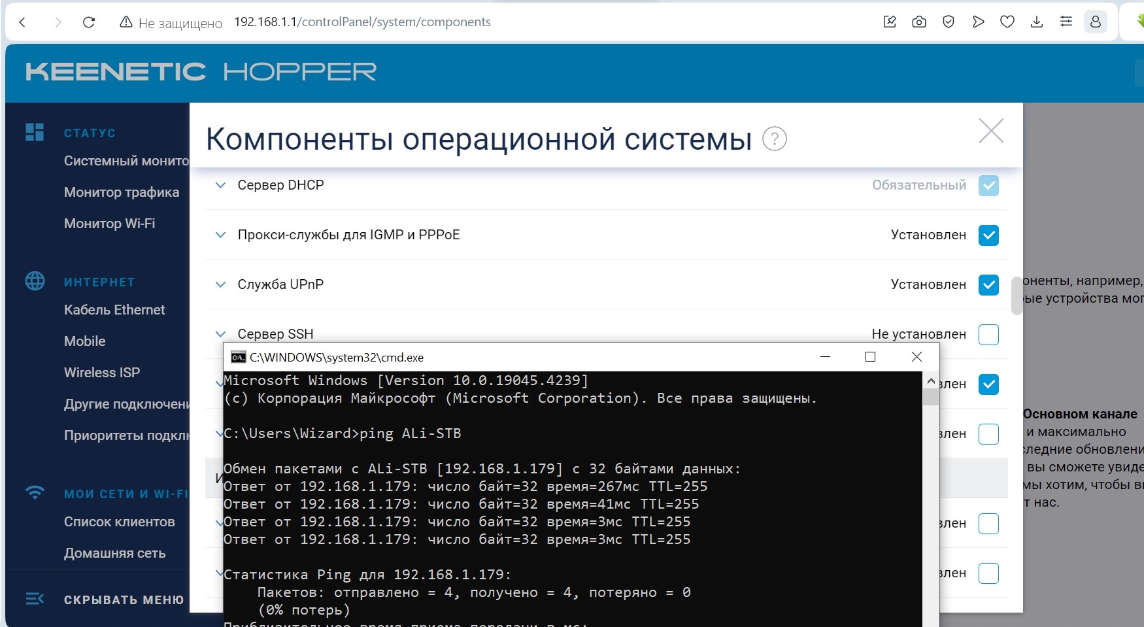
Task: Open the browser easy setup sliders icon
Action: (1066, 22)
